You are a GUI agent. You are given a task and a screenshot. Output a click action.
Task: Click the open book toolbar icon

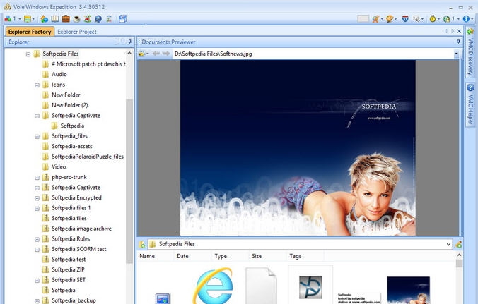pyautogui.click(x=55, y=18)
